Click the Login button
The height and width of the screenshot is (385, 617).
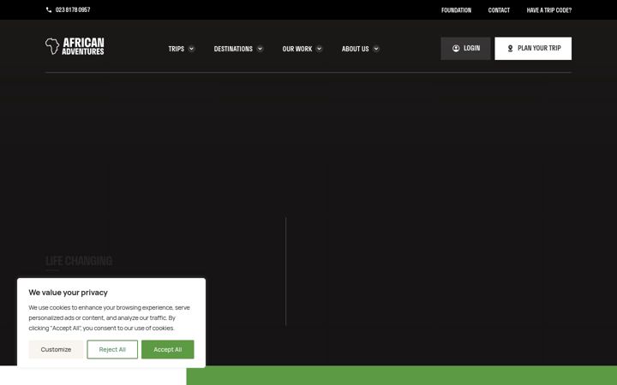coord(465,48)
